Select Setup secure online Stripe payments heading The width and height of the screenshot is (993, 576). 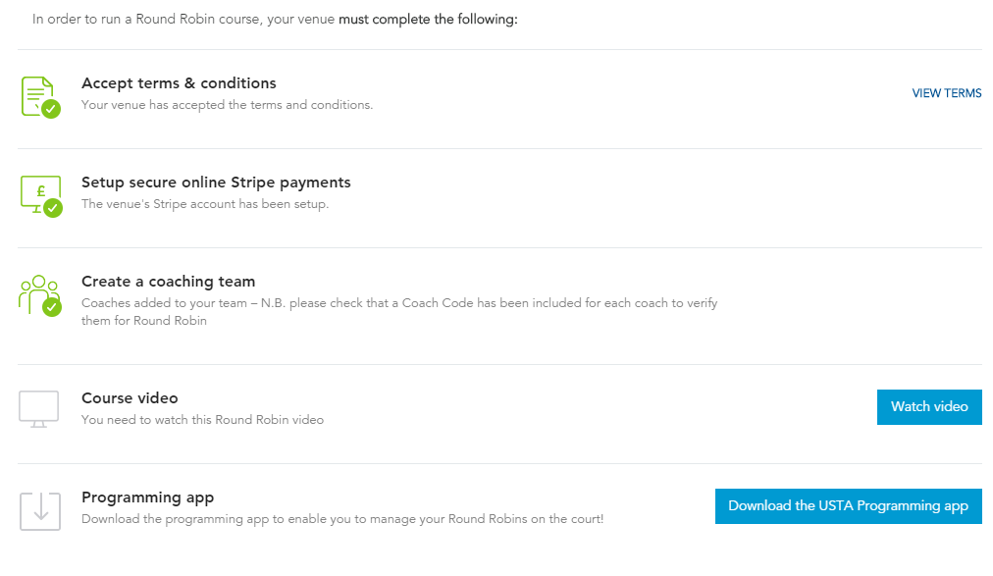[x=216, y=183]
